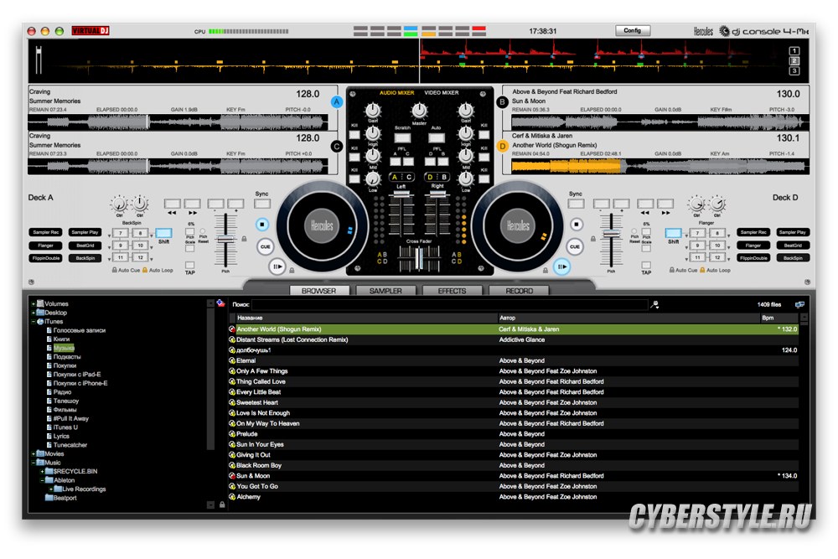The image size is (838, 559).
Task: Toggle the Deck D Sync button
Action: (576, 204)
